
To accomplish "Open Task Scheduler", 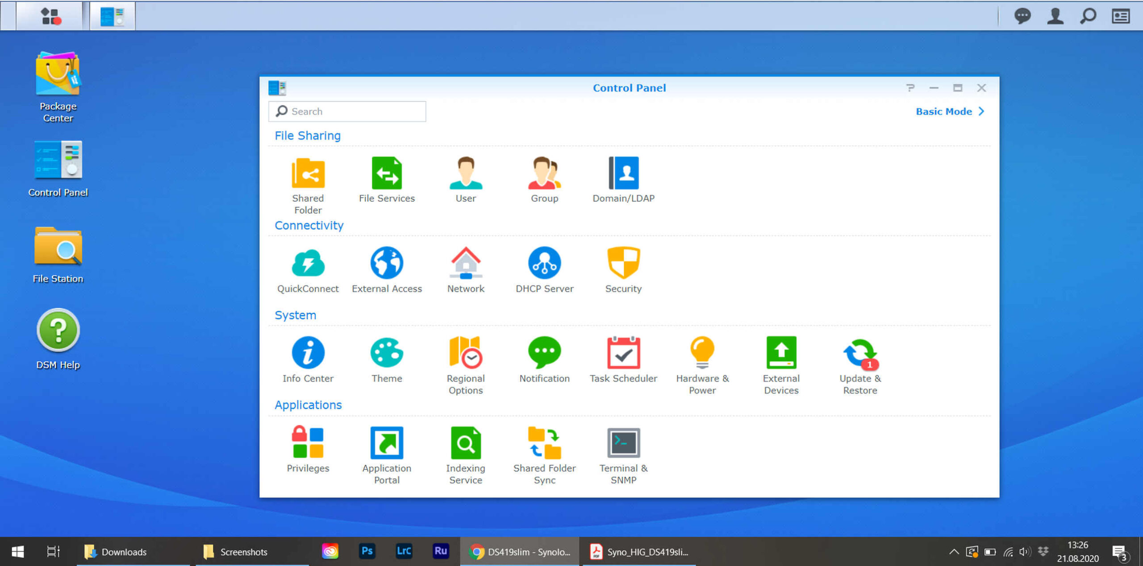I will pos(623,359).
